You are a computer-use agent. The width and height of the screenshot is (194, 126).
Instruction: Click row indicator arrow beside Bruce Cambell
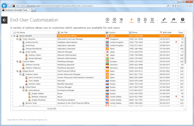tap(12, 36)
